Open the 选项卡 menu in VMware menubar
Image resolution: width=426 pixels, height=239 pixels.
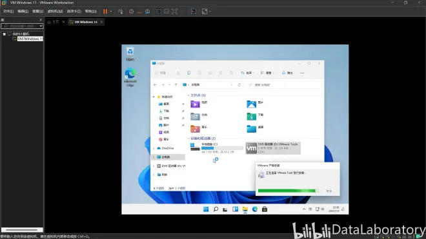click(x=74, y=12)
